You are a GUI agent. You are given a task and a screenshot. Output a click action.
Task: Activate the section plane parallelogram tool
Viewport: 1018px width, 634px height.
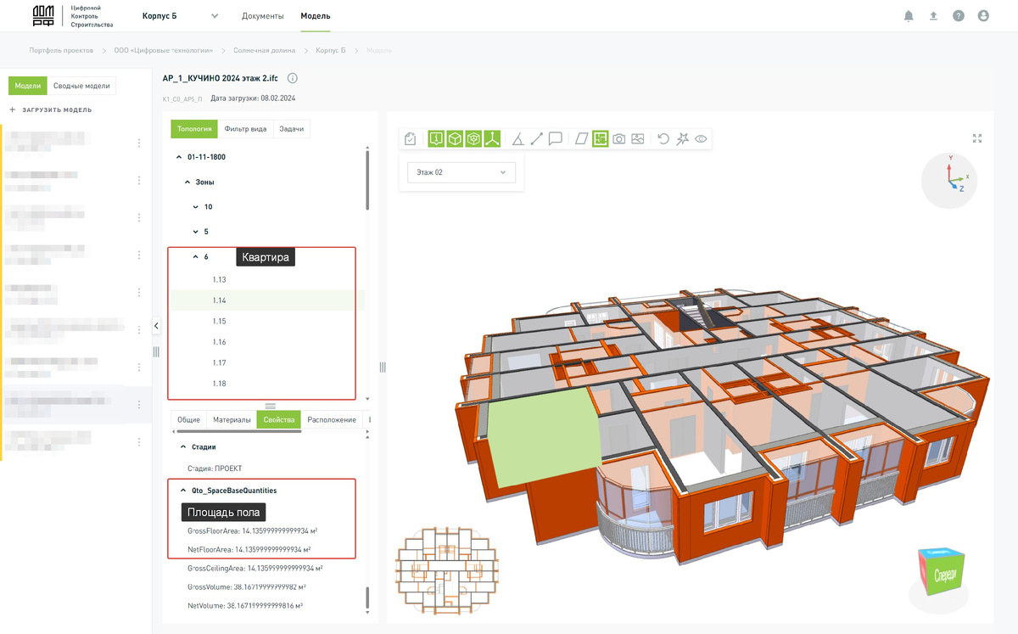coord(582,139)
